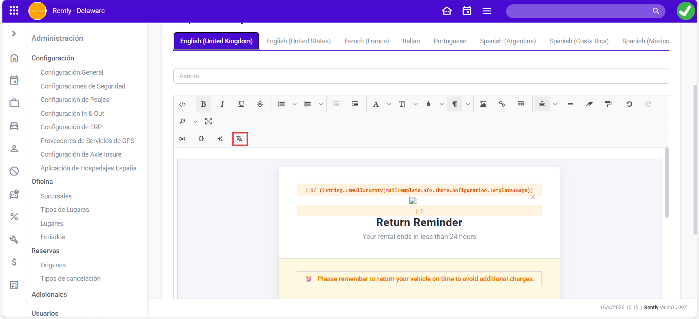Switch to the French (France) tab

(366, 41)
